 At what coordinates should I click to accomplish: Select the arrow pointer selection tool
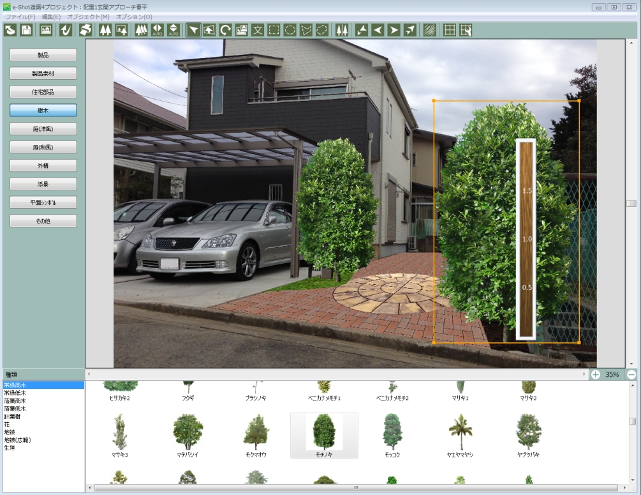click(x=193, y=30)
